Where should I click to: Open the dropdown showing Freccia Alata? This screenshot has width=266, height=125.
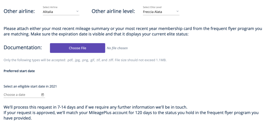[161, 12]
